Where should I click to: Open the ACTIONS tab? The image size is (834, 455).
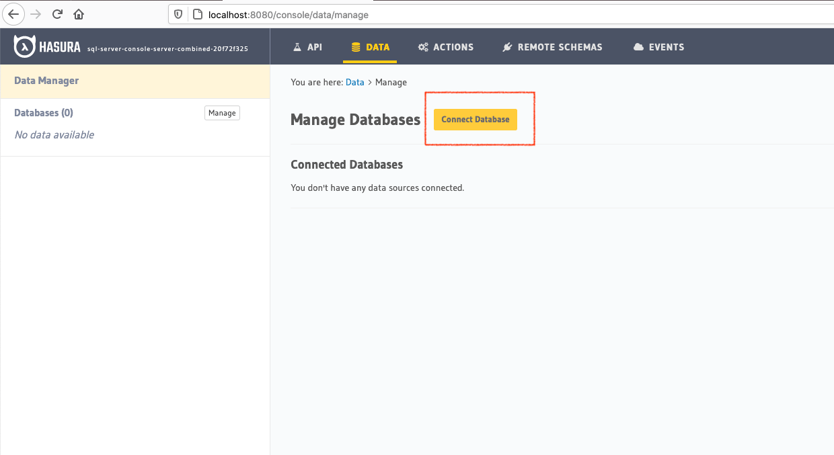click(446, 47)
